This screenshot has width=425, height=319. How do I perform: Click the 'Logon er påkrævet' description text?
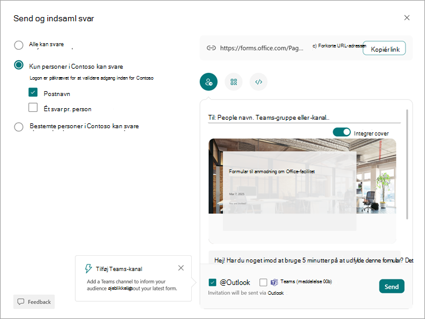(91, 78)
